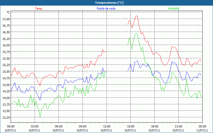This screenshot has width=213, height=133.
Task: Select the green Windchill legend label
Action: (x=174, y=9)
